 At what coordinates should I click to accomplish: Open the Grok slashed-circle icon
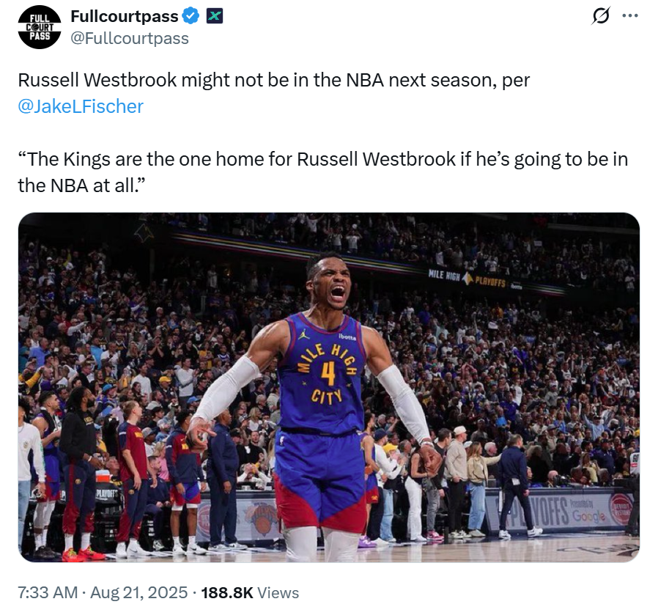[x=601, y=15]
